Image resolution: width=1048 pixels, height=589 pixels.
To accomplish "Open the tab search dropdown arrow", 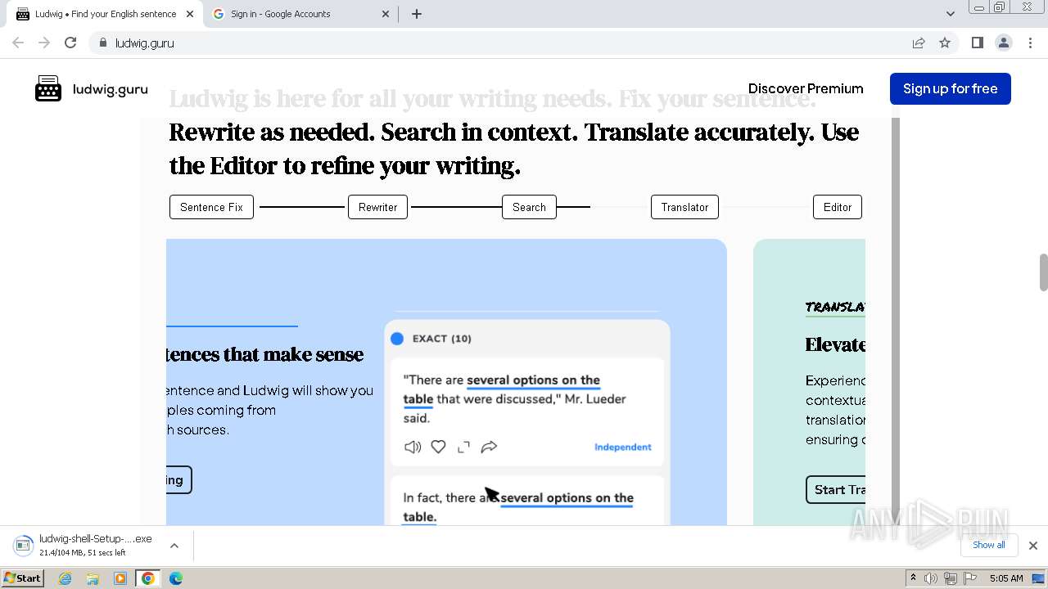I will pyautogui.click(x=950, y=14).
